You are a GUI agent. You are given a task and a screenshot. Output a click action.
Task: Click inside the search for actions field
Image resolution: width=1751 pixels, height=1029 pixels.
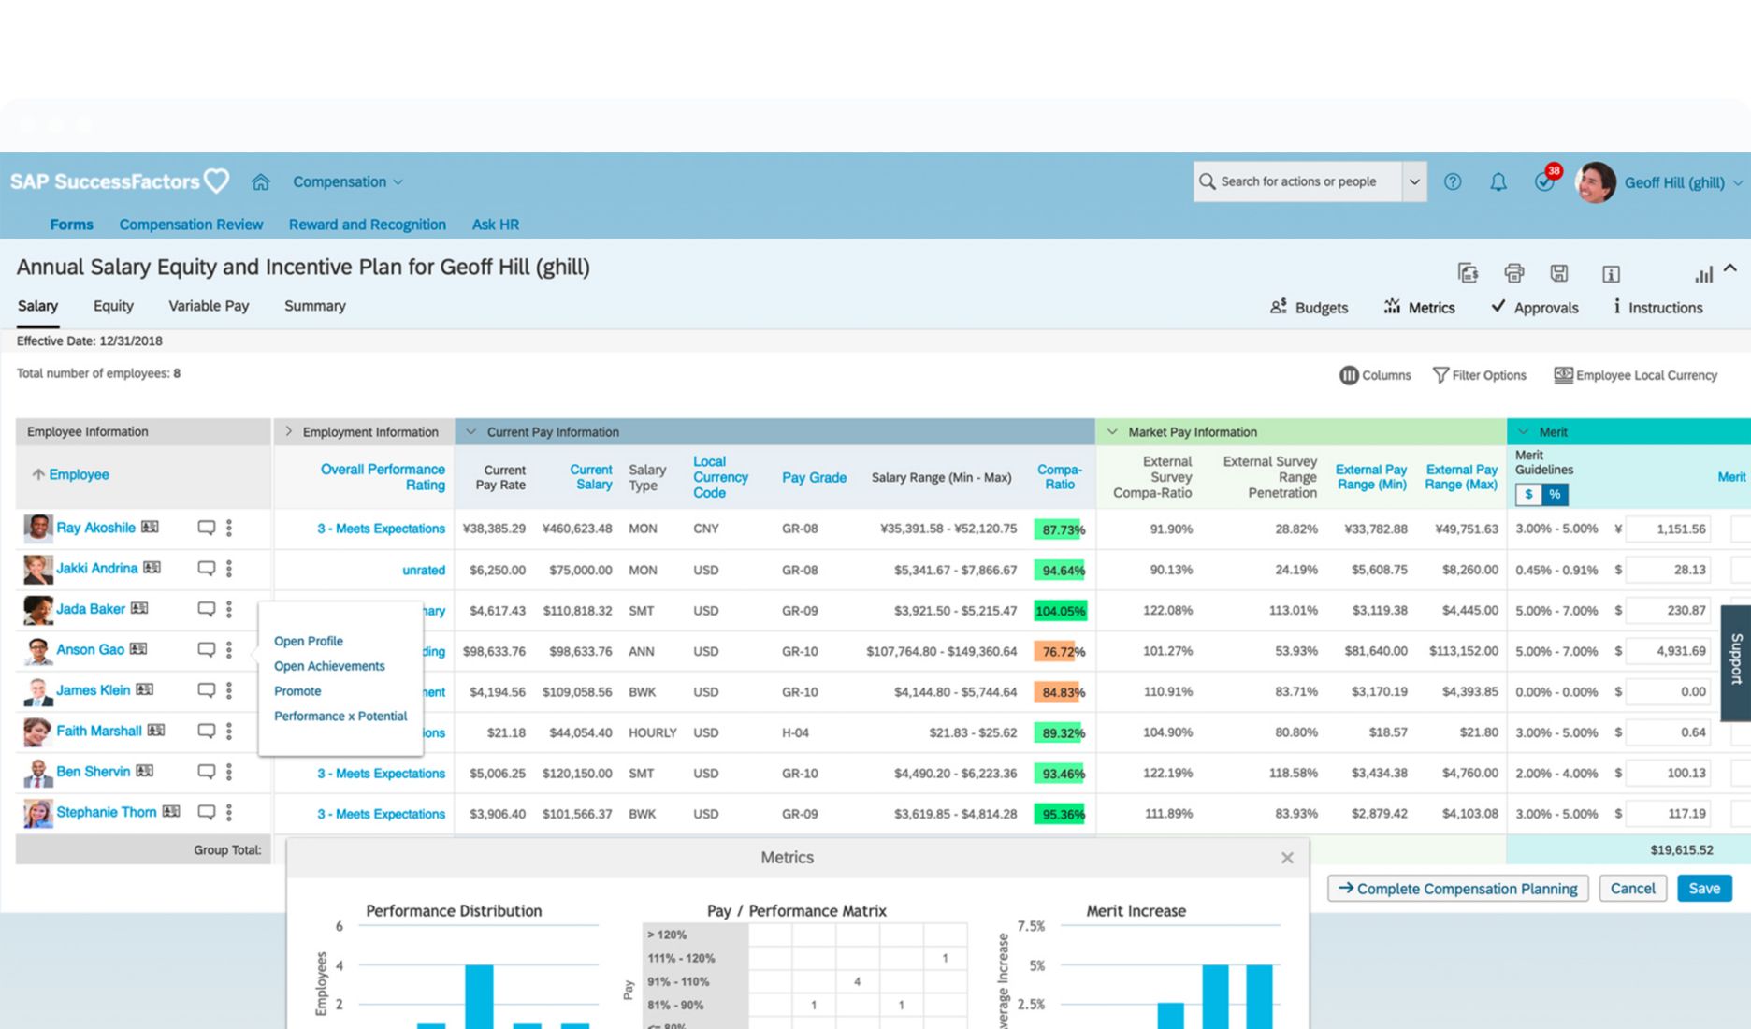click(x=1300, y=181)
